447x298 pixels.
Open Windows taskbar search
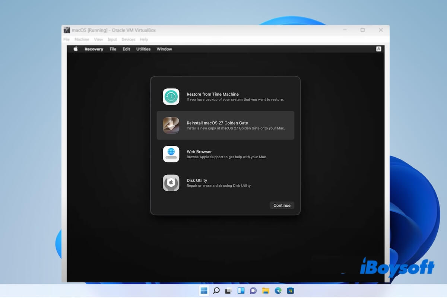216,291
